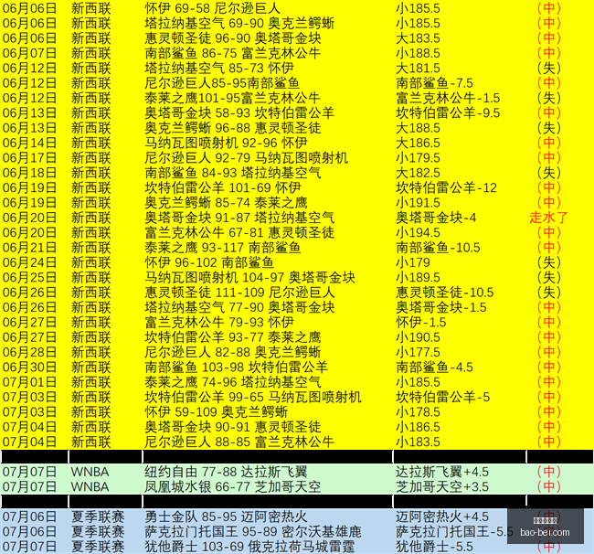The height and width of the screenshot is (554, 594).
Task: Click the pick value 大183.5
Action: [418, 38]
